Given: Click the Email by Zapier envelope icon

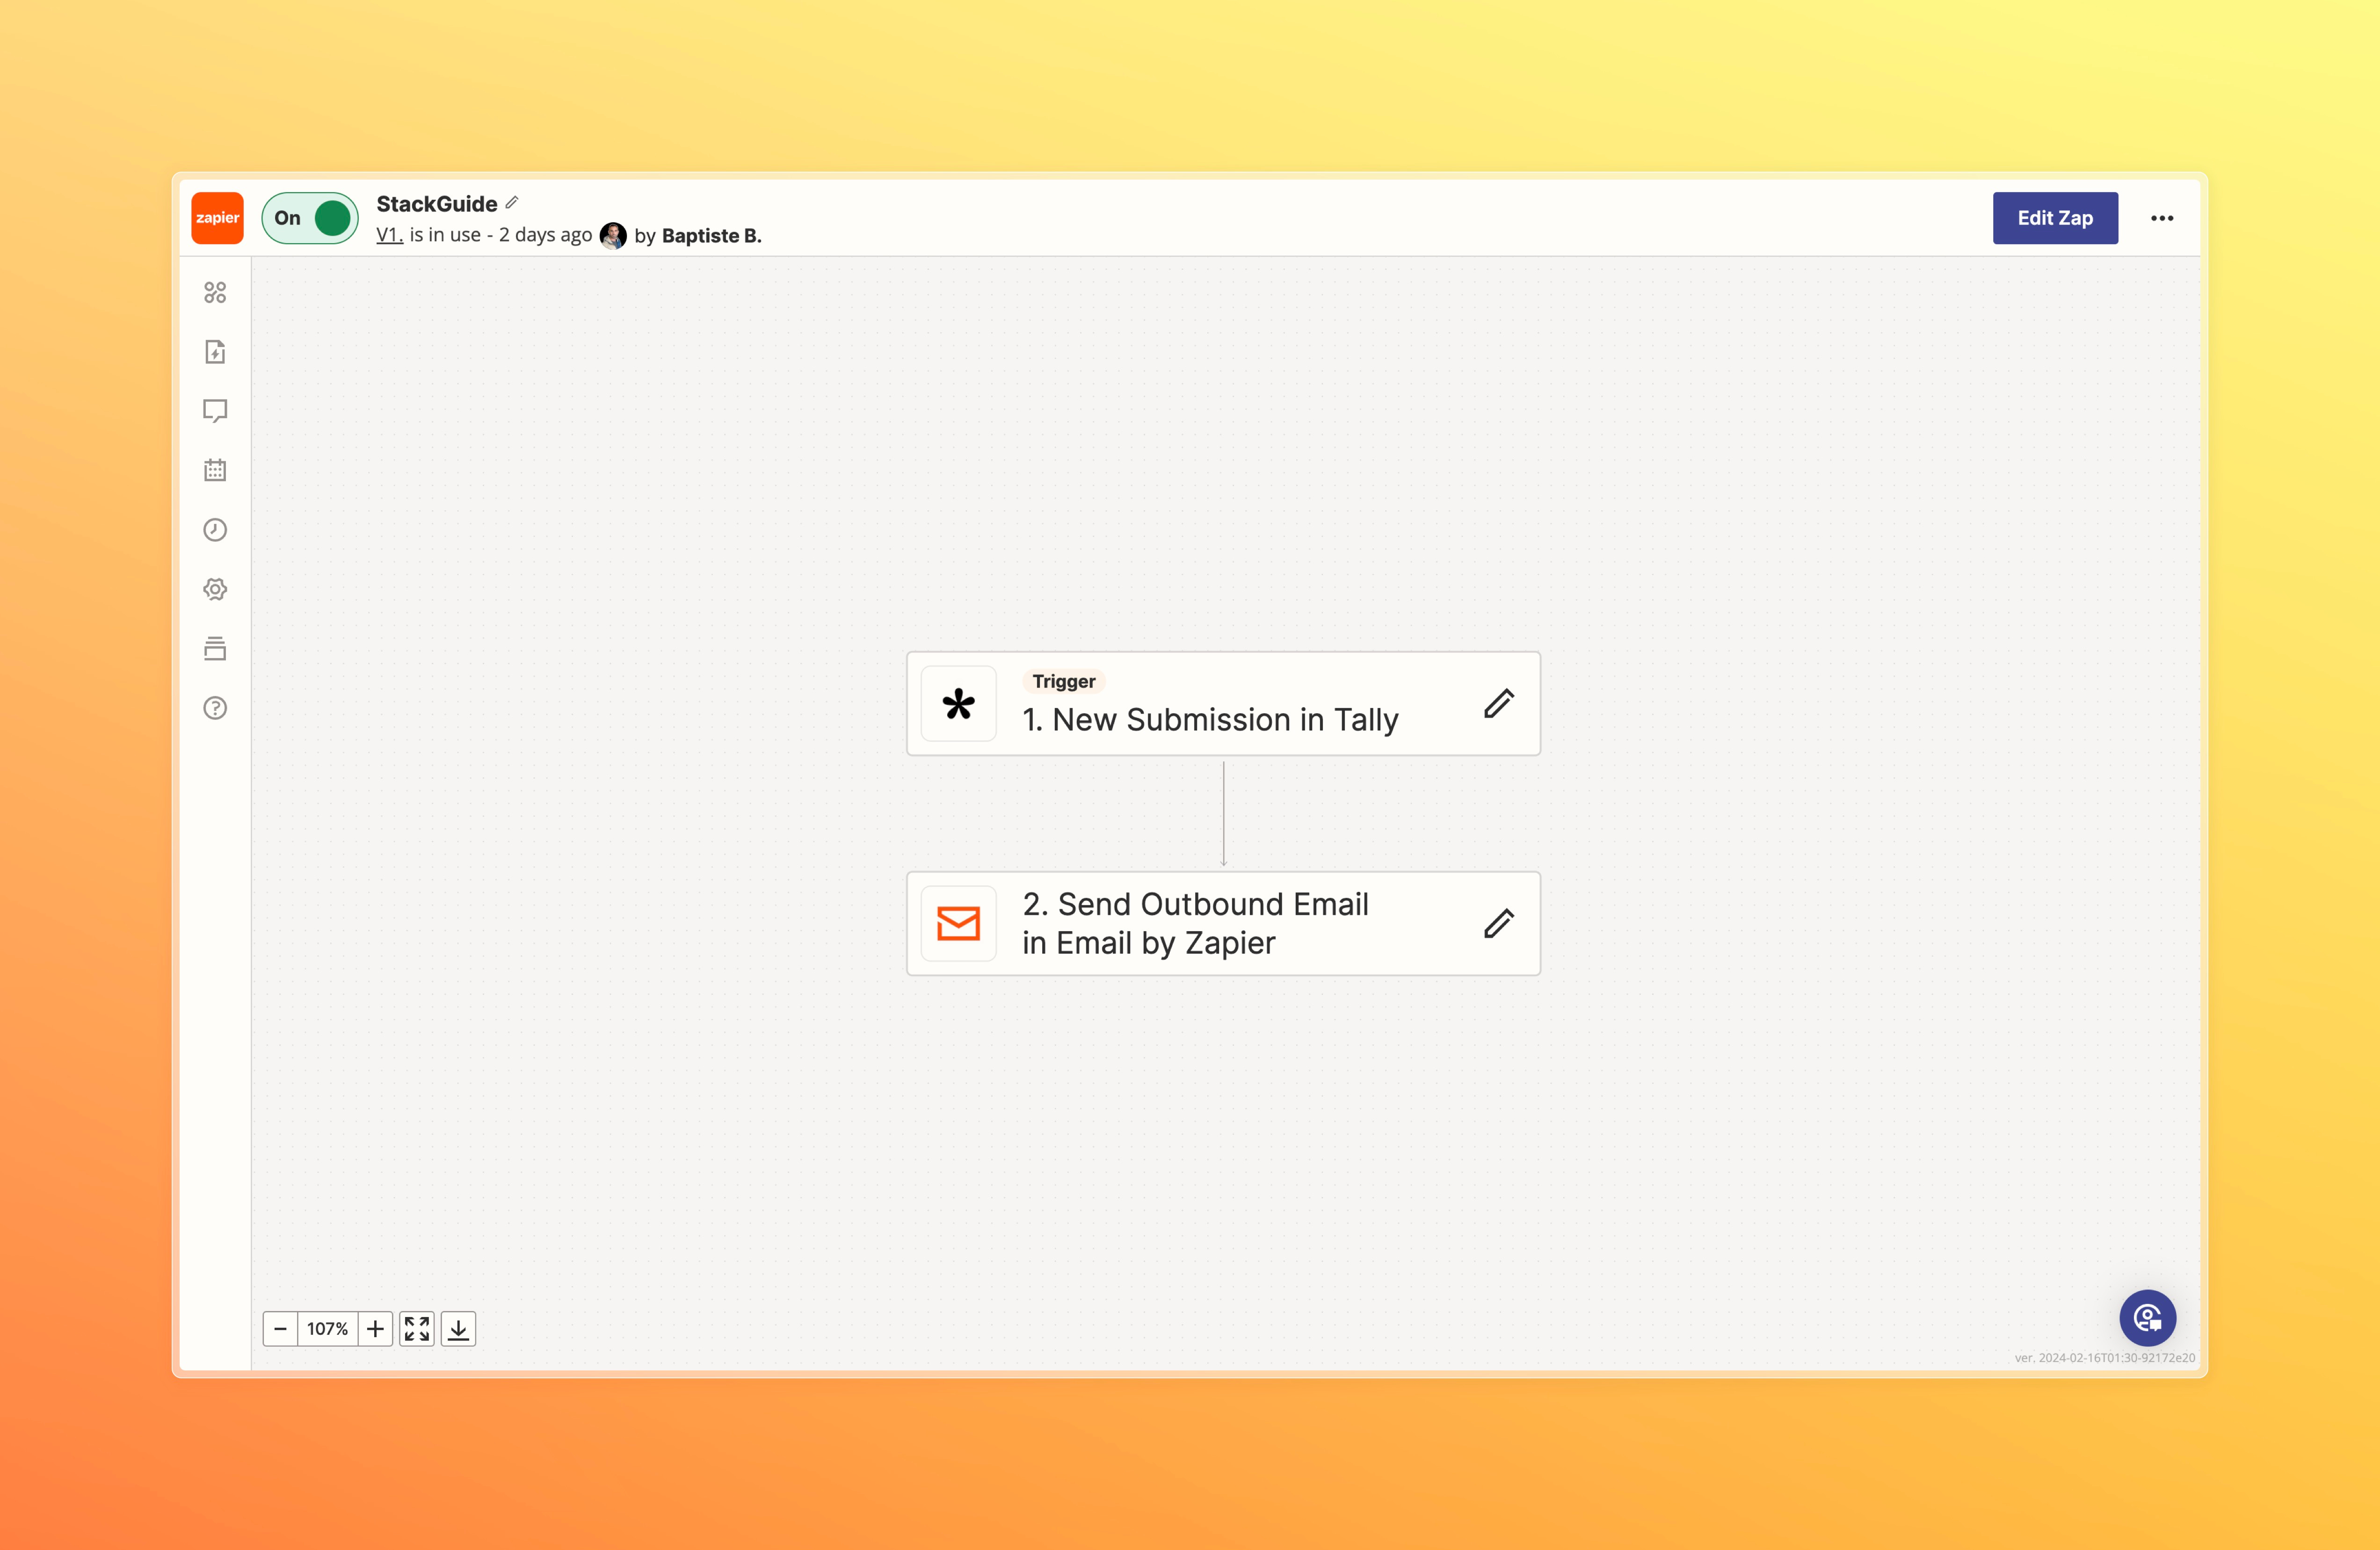Looking at the screenshot, I should (958, 923).
